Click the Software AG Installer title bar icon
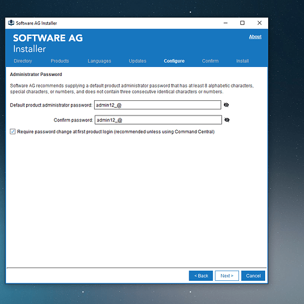This screenshot has width=304, height=304. click(x=11, y=22)
